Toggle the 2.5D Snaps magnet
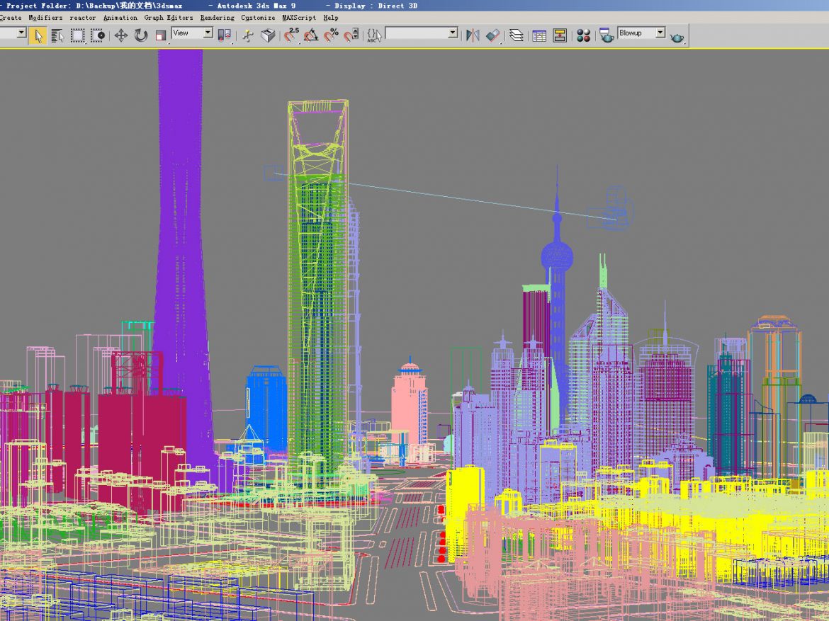Viewport: 829px width, 621px height. click(x=291, y=35)
